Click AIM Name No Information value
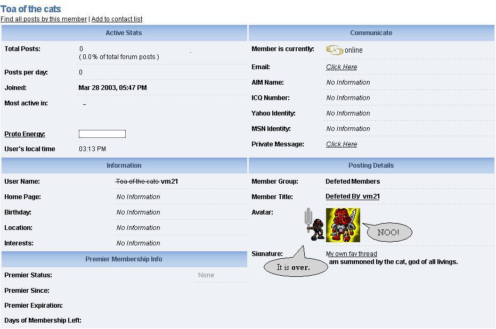 tap(348, 83)
